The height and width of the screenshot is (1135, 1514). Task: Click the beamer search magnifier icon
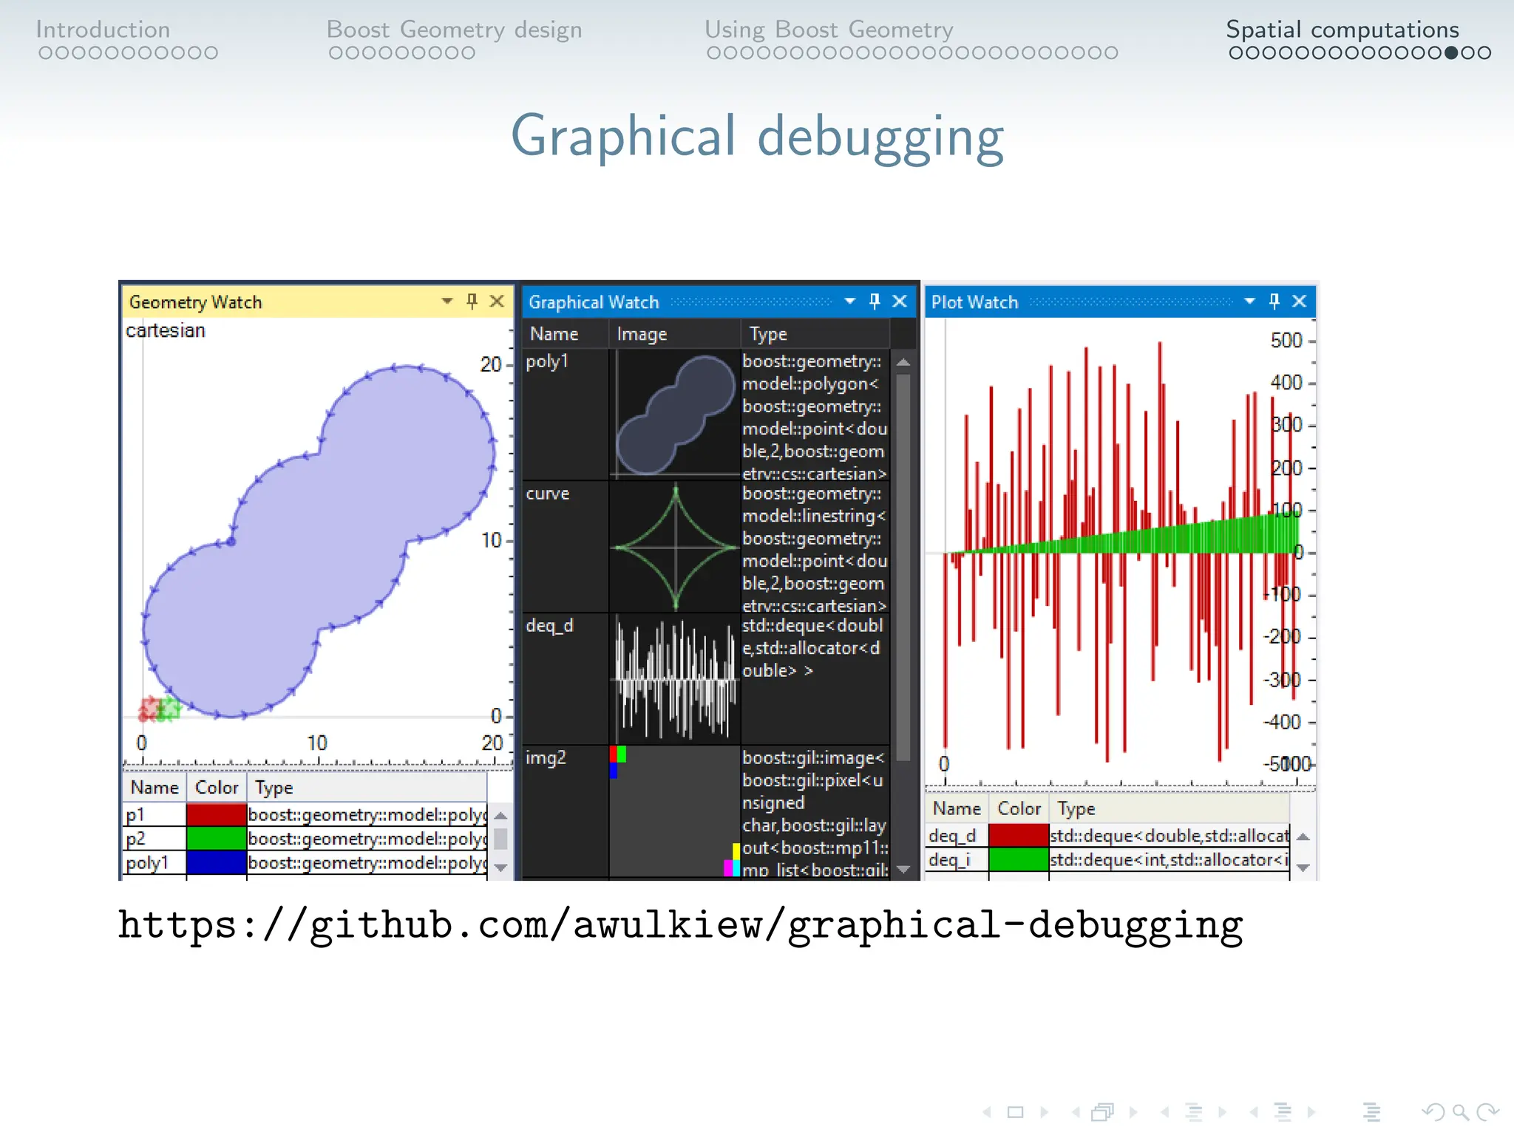1460,1112
